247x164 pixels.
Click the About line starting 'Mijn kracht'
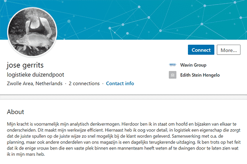(121, 124)
